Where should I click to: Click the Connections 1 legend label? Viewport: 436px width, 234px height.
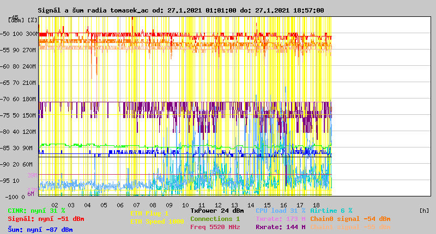tap(215, 218)
